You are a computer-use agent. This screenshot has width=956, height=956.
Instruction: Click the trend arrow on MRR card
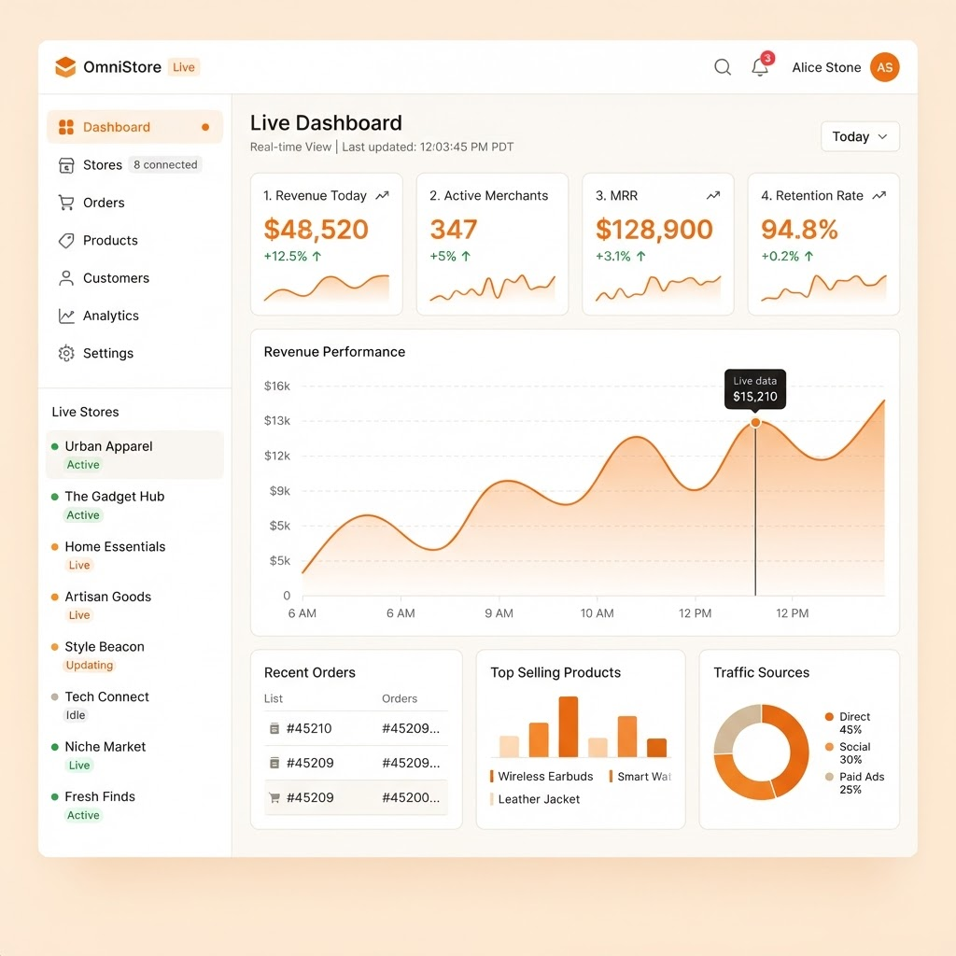point(713,196)
